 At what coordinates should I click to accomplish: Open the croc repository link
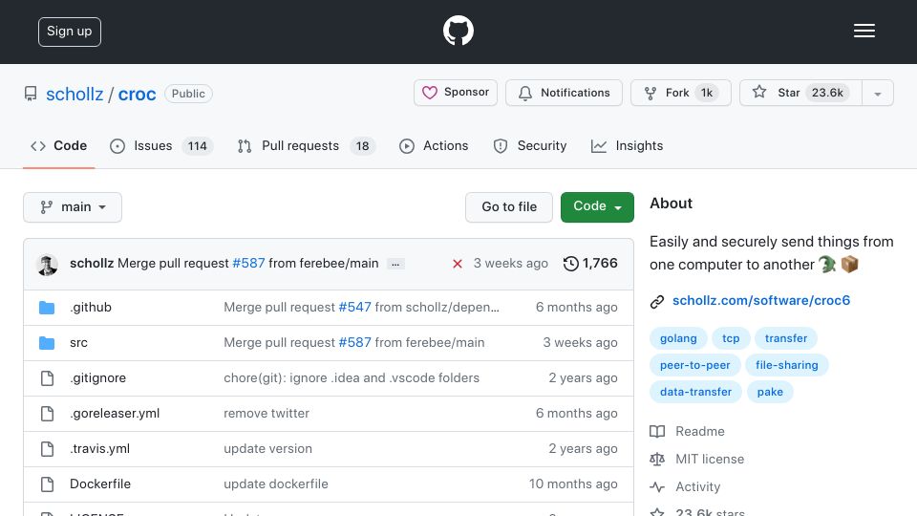tap(137, 94)
